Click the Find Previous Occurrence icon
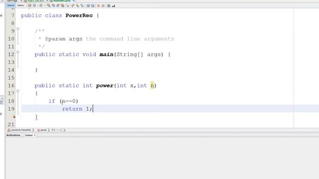Screen dimensions: 319x179 pos(53,5)
